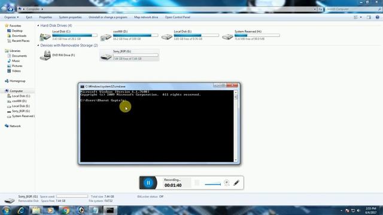383x215 pixels.
Task: Switch to the cmd taskbar icon
Action: coord(110,210)
